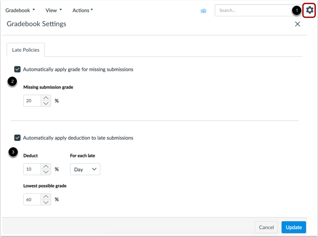
Task: Open the View menu
Action: 54,10
